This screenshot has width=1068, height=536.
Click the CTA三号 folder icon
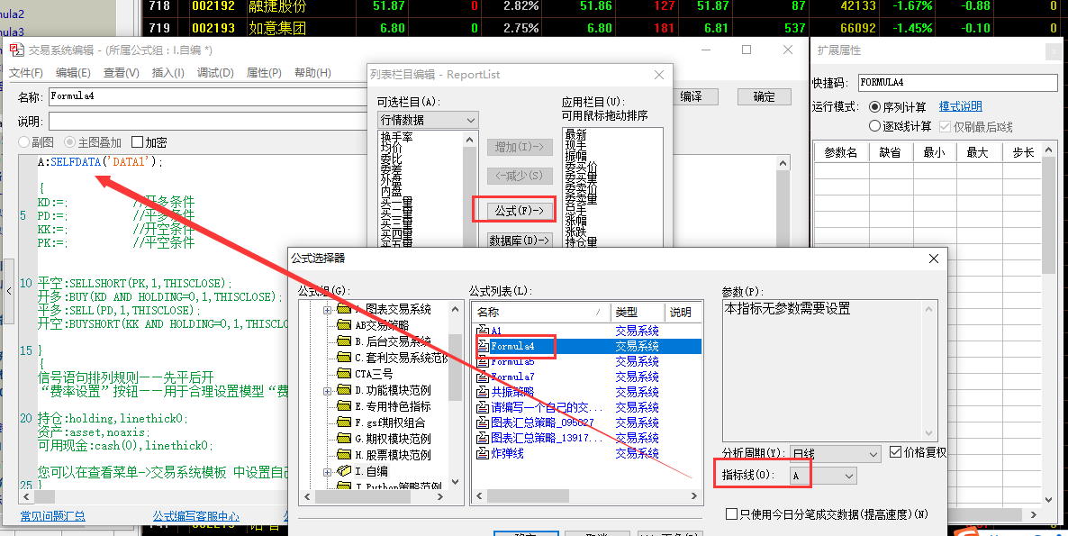point(344,374)
